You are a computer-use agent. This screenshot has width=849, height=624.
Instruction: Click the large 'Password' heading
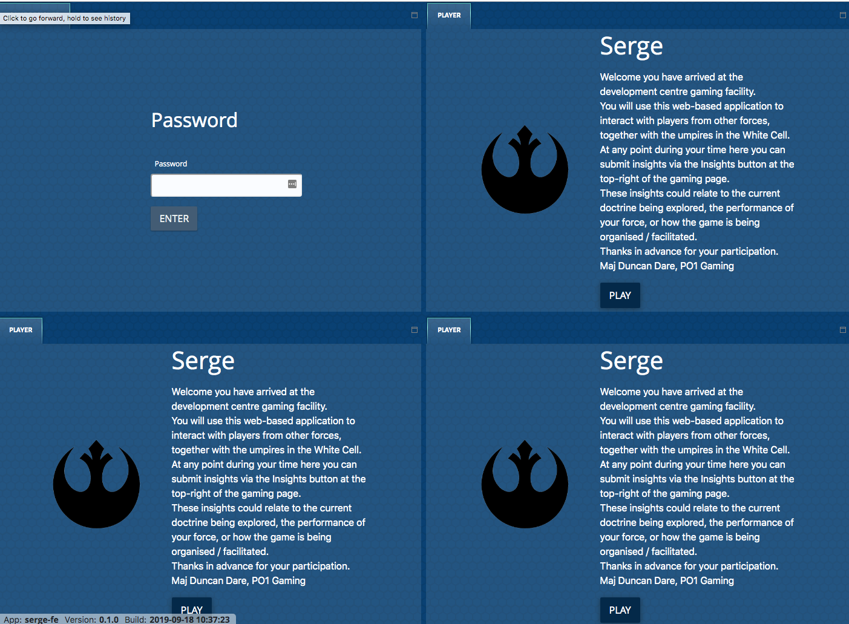coord(194,120)
